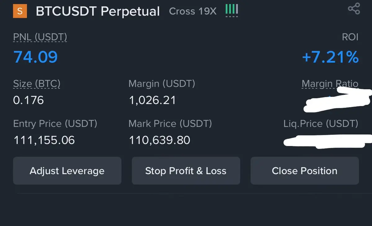
Task: Tap the Margin Ratio underlined label
Action: click(330, 84)
